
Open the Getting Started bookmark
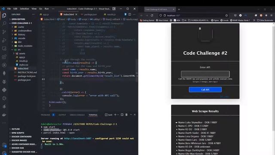[147, 20]
